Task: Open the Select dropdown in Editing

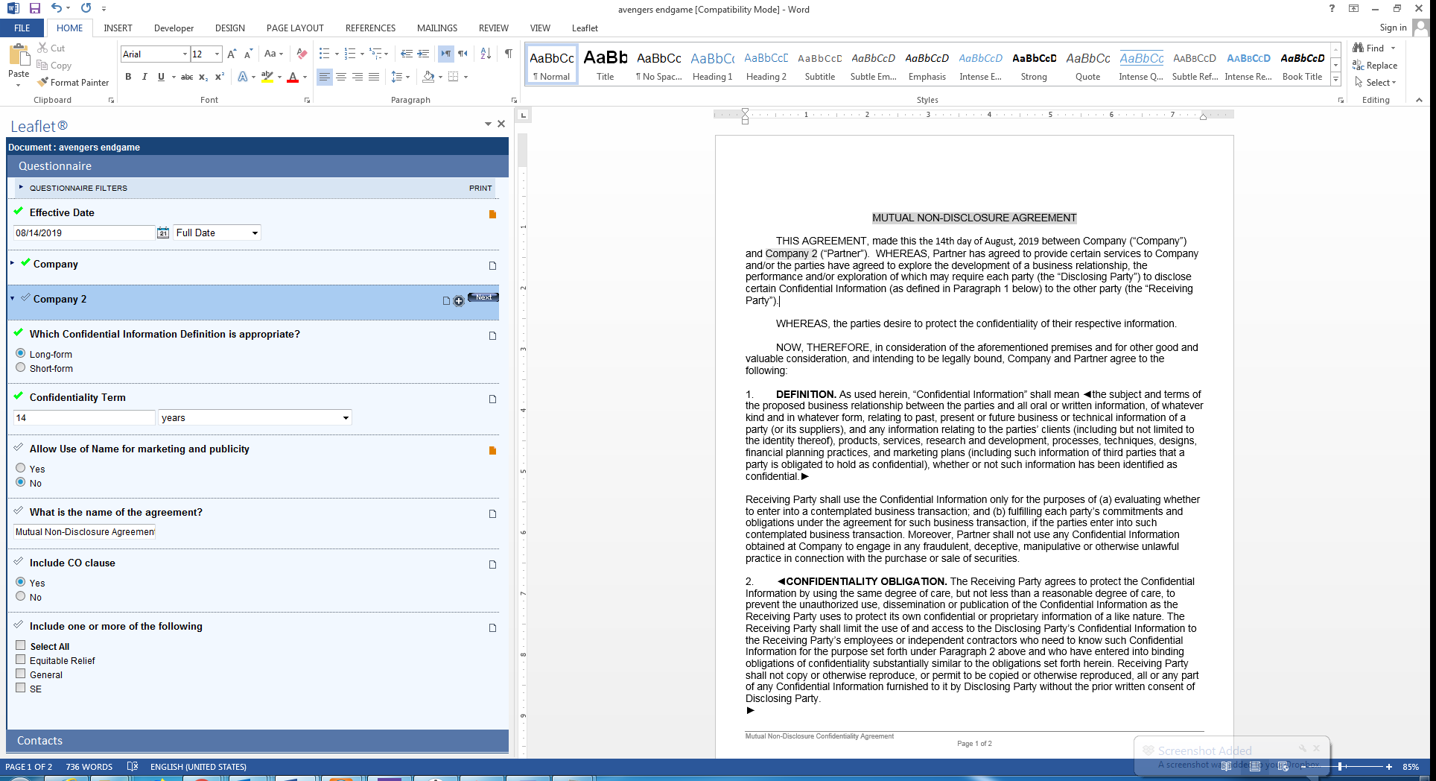Action: 1376,83
